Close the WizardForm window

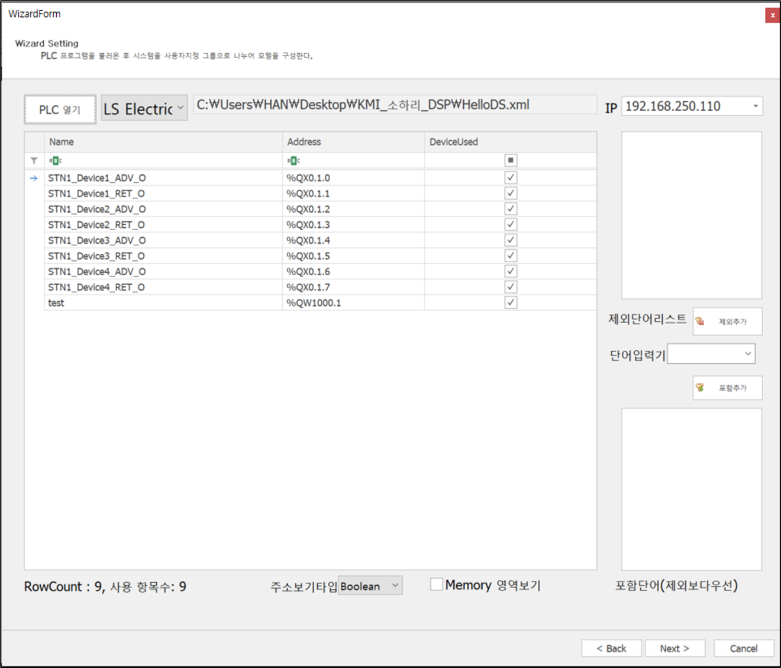pyautogui.click(x=772, y=15)
